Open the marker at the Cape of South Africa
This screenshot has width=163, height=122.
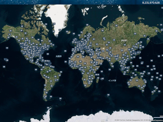[x=85, y=85]
